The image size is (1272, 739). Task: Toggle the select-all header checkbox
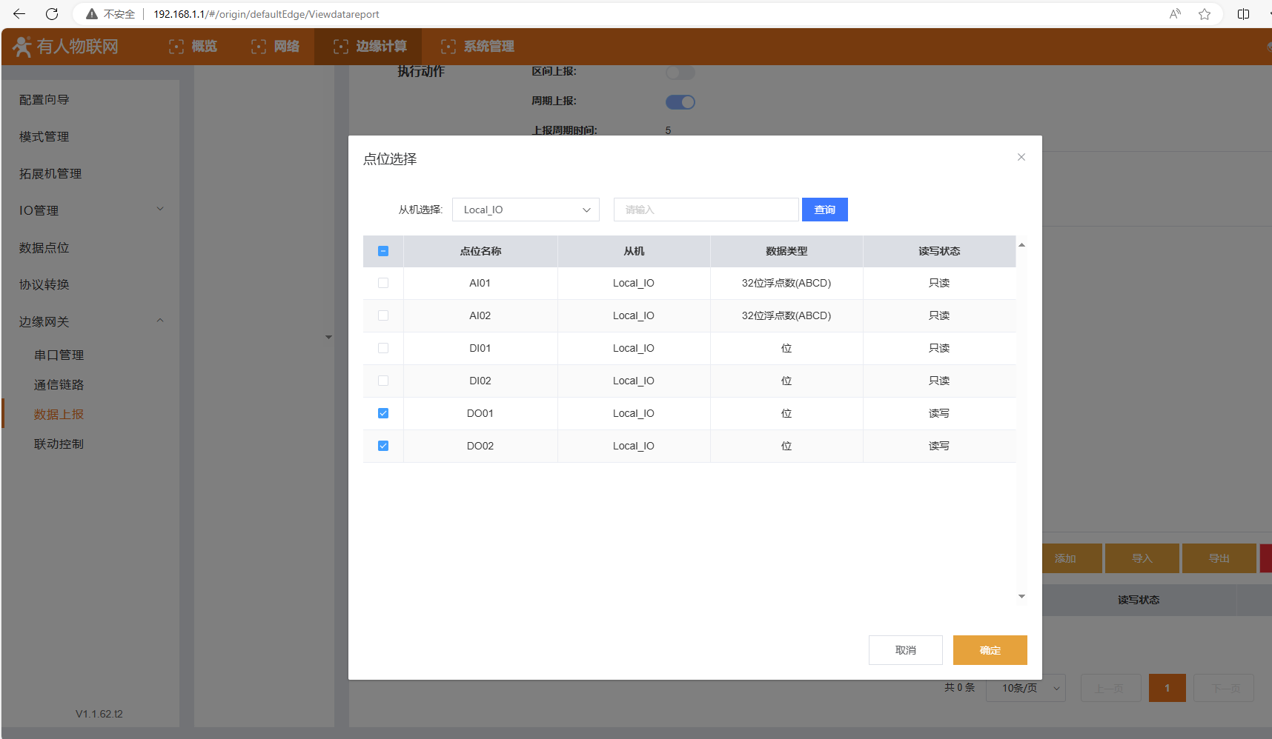tap(383, 251)
